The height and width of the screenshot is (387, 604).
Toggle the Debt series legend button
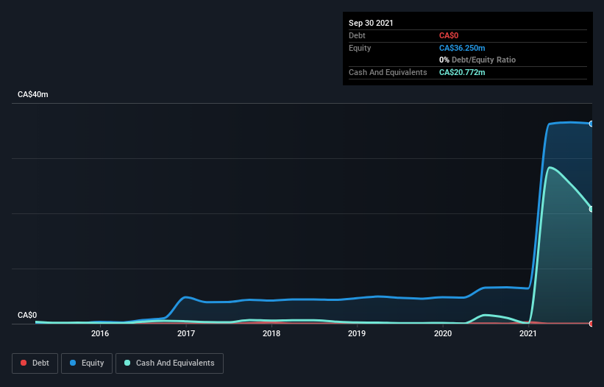[x=35, y=363]
